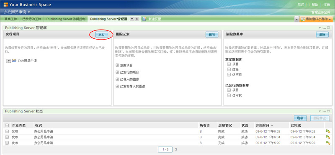Sort by the 状态 column header
The image size is (335, 155).
[x=245, y=125]
